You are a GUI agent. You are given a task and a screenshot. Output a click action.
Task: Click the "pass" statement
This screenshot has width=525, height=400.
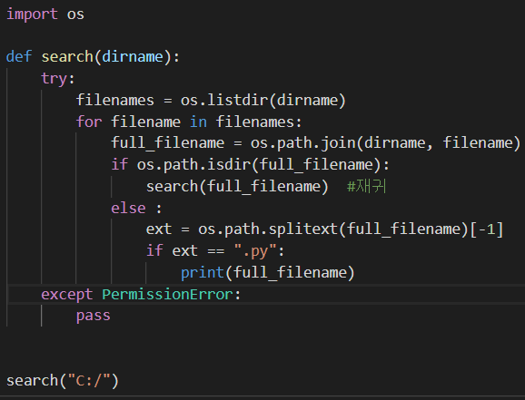(94, 316)
